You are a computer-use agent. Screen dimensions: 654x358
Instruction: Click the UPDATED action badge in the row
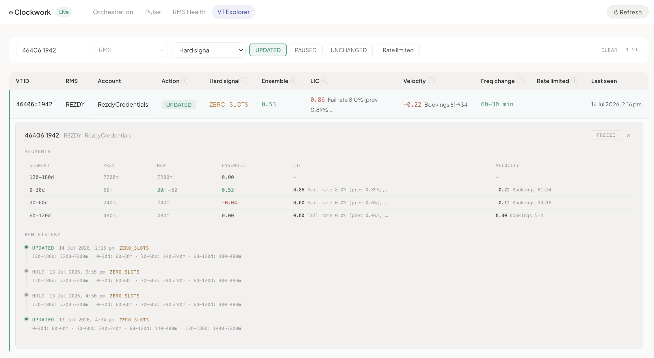tap(179, 105)
